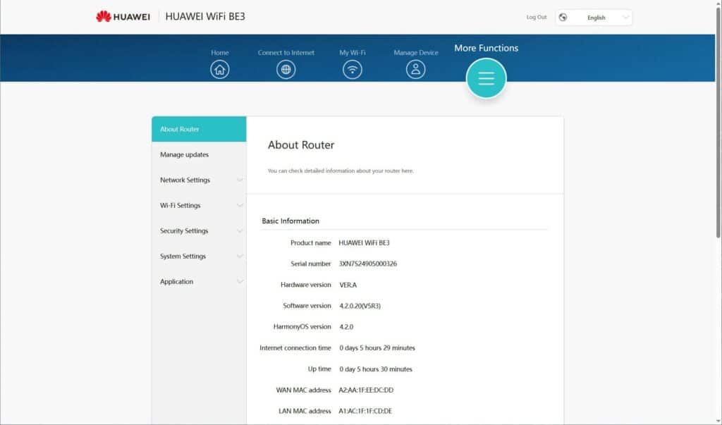722x425 pixels.
Task: Click the Connect to Internet label
Action: (286, 52)
